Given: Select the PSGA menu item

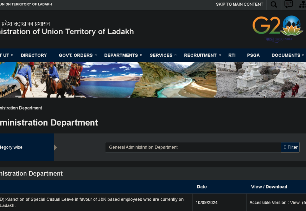Looking at the screenshot, I should coord(253,55).
